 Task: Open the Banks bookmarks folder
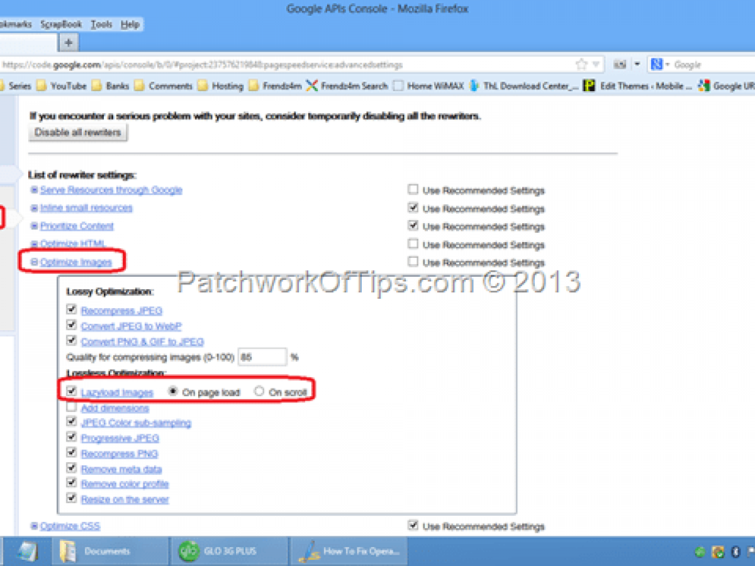pos(110,86)
